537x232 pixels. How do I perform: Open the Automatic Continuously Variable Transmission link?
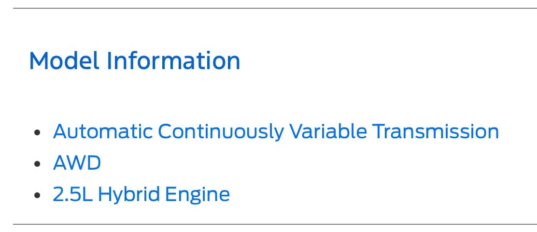tap(276, 131)
